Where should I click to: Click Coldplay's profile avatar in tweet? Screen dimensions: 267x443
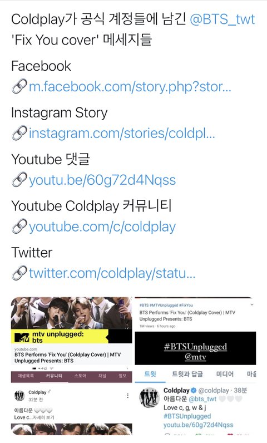pyautogui.click(x=149, y=397)
